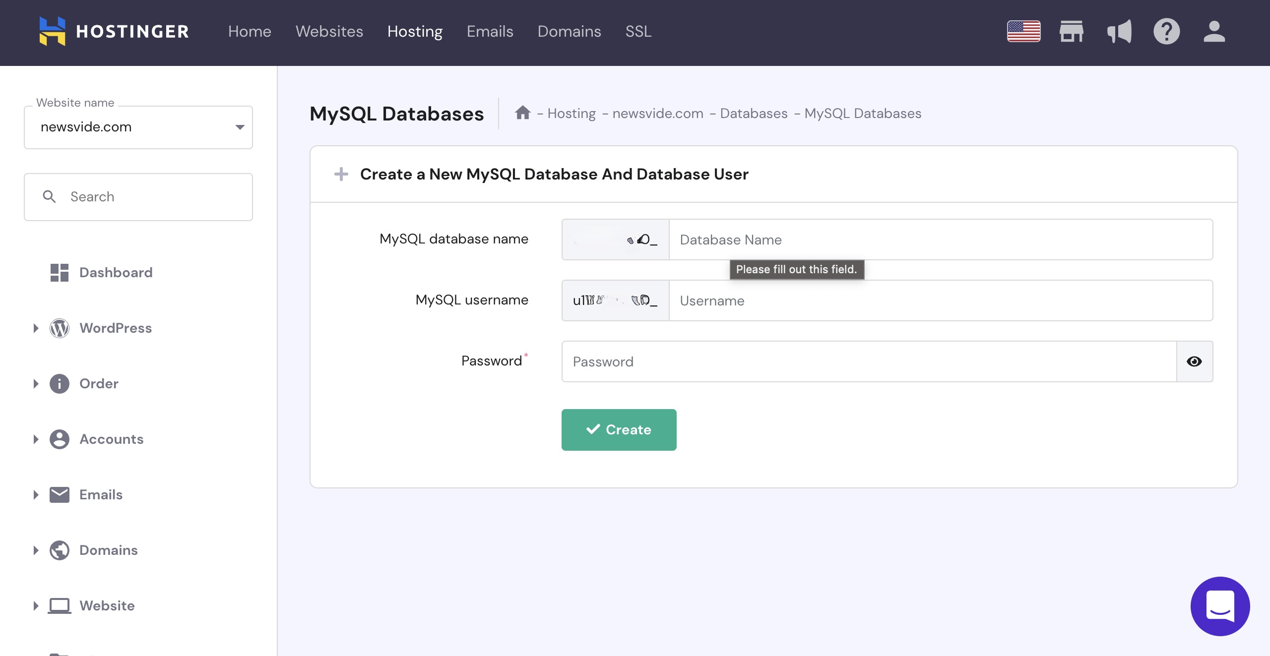Click the WordPress logo icon
1270x656 pixels.
(x=60, y=328)
